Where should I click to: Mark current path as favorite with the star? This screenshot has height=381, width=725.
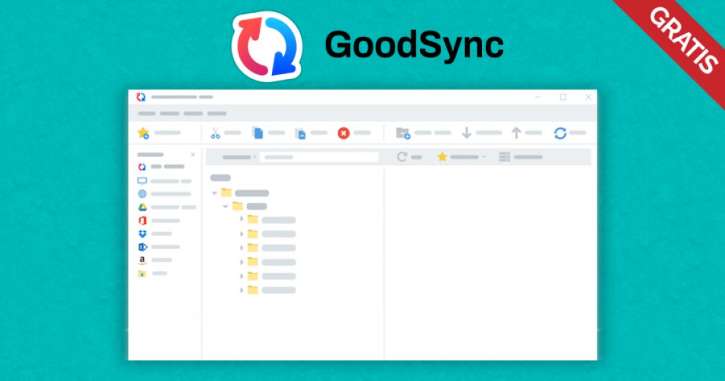coord(442,156)
